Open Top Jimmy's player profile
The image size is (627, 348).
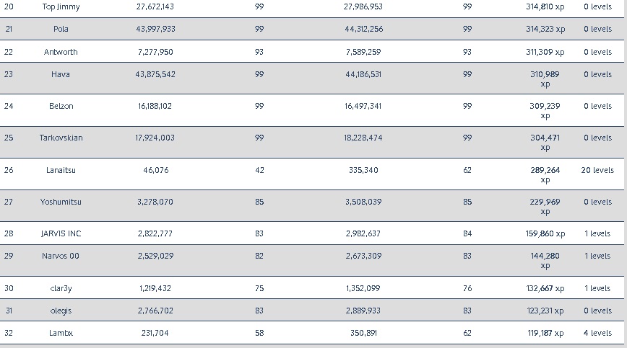[61, 6]
